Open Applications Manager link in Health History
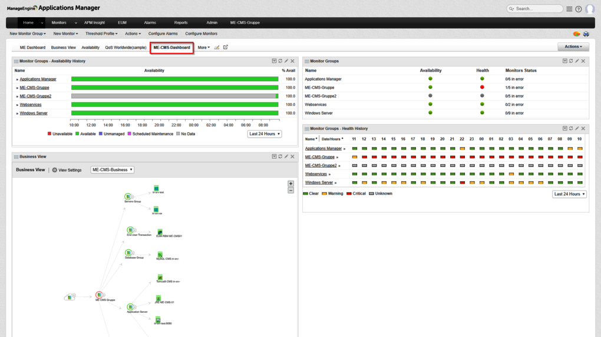 point(323,148)
